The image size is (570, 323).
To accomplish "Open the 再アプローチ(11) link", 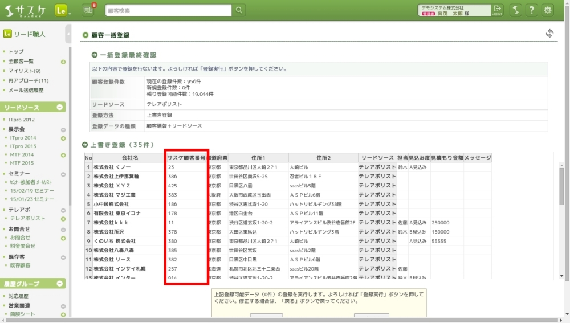I will click(28, 81).
